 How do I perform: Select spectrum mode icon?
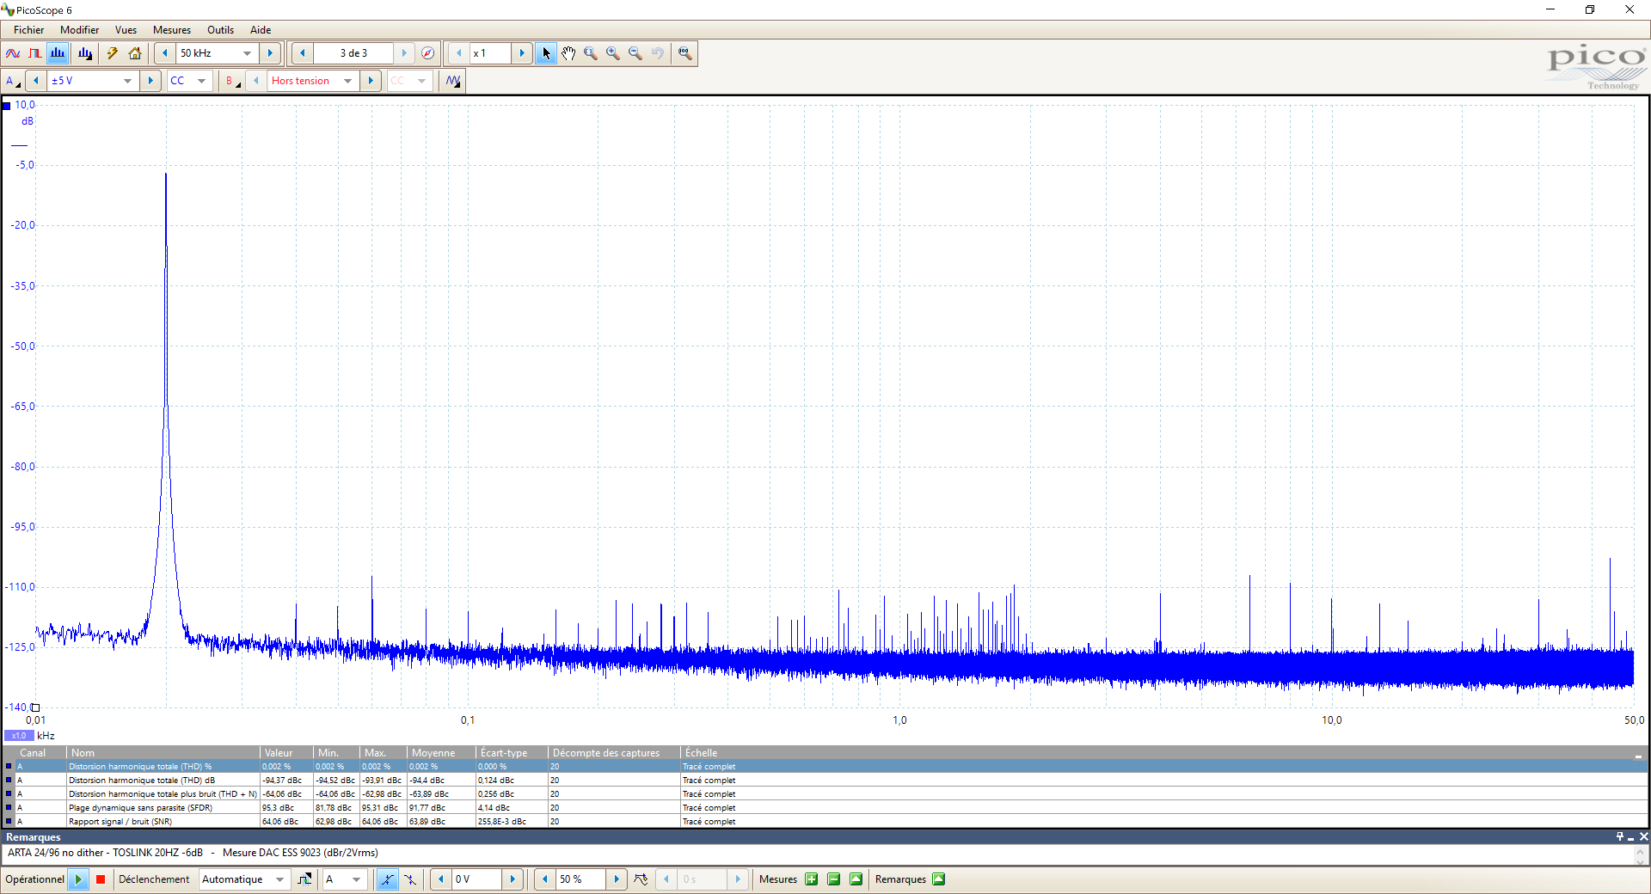click(x=58, y=53)
